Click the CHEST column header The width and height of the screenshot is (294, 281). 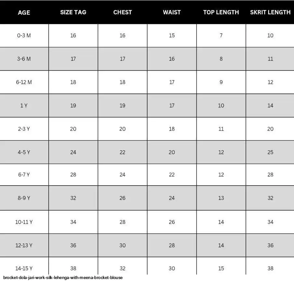pos(122,12)
